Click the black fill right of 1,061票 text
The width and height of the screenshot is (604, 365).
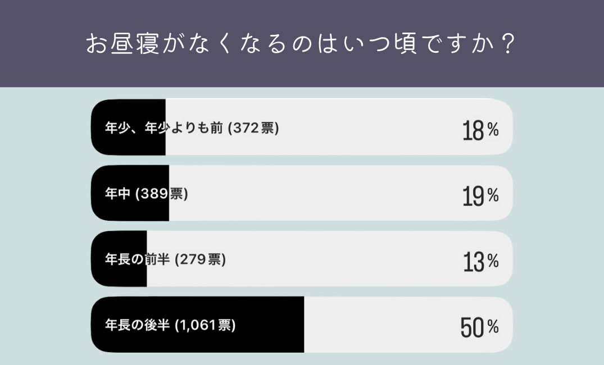270,325
